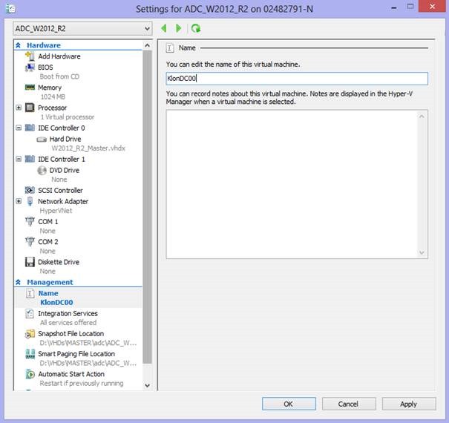449x423 pixels.
Task: Select Add Hardware in the tree
Action: [59, 56]
